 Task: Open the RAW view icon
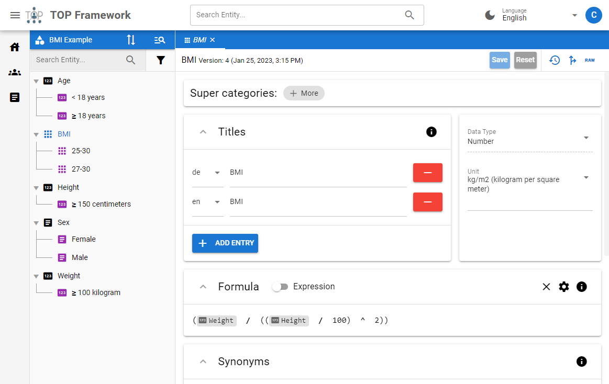(x=590, y=60)
